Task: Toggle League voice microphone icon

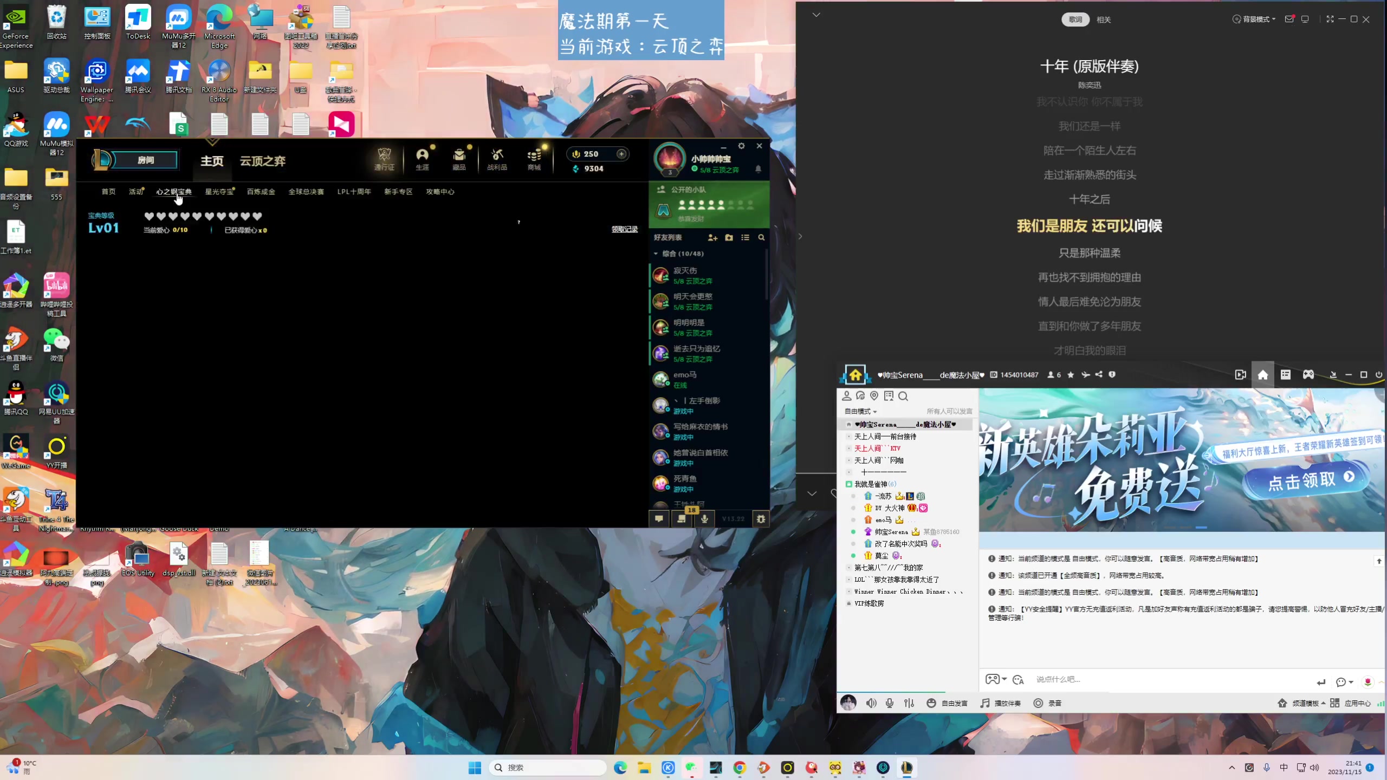Action: coord(704,518)
